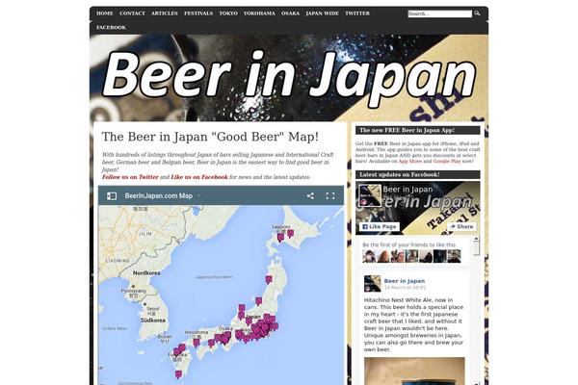
Task: Click the Beer in Japan Facebook avatar
Action: coord(370,195)
